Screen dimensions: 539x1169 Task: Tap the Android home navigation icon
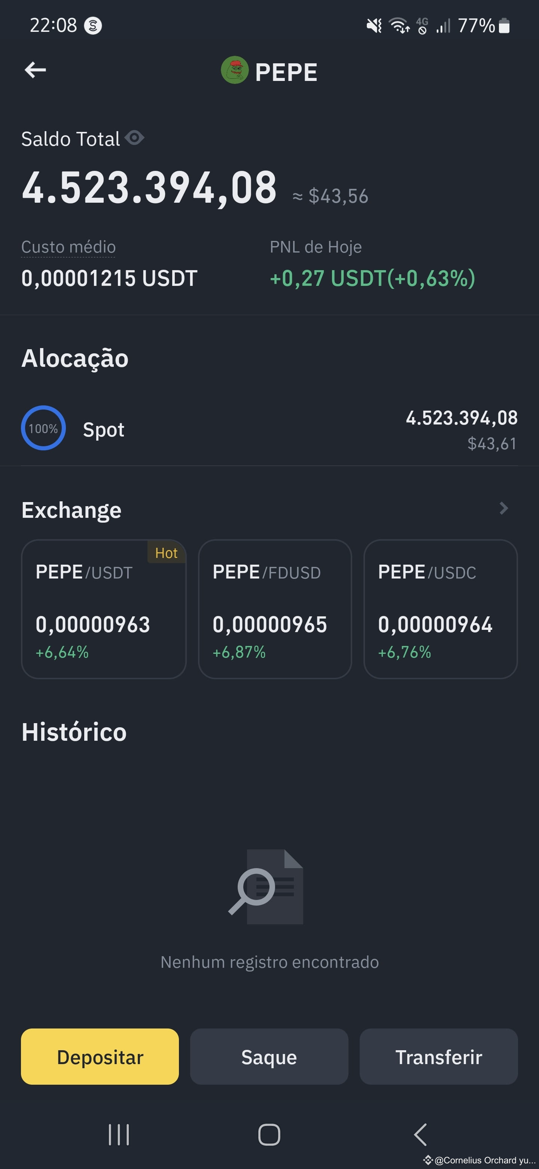(x=269, y=1134)
